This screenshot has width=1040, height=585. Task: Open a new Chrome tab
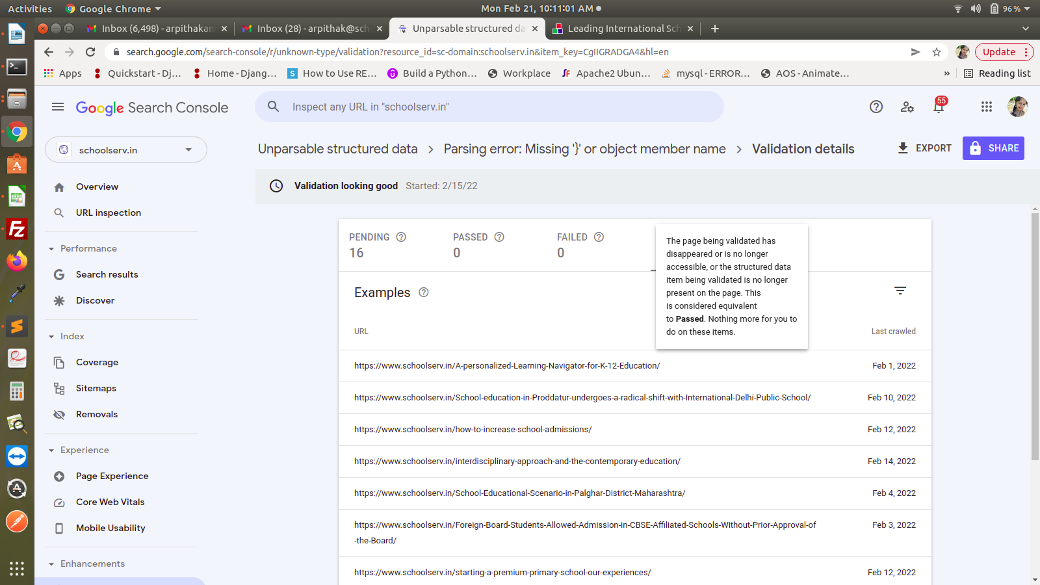coord(715,29)
